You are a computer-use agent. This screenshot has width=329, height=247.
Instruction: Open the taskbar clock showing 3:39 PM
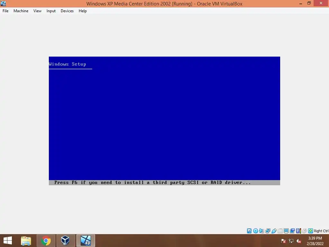pos(315,241)
